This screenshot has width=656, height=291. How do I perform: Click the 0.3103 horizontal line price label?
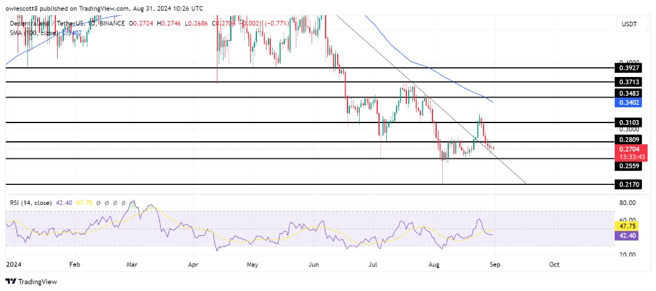[629, 122]
